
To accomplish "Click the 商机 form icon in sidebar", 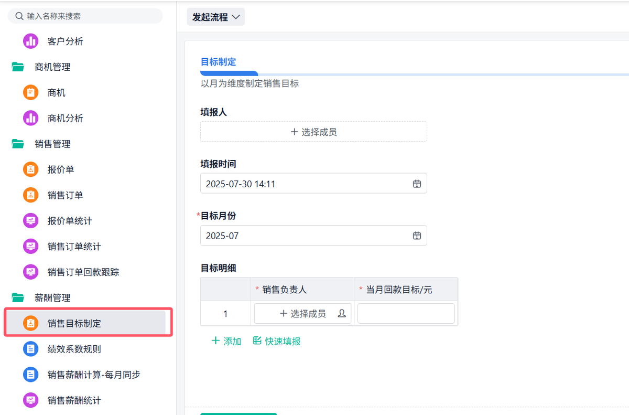I will pyautogui.click(x=31, y=93).
